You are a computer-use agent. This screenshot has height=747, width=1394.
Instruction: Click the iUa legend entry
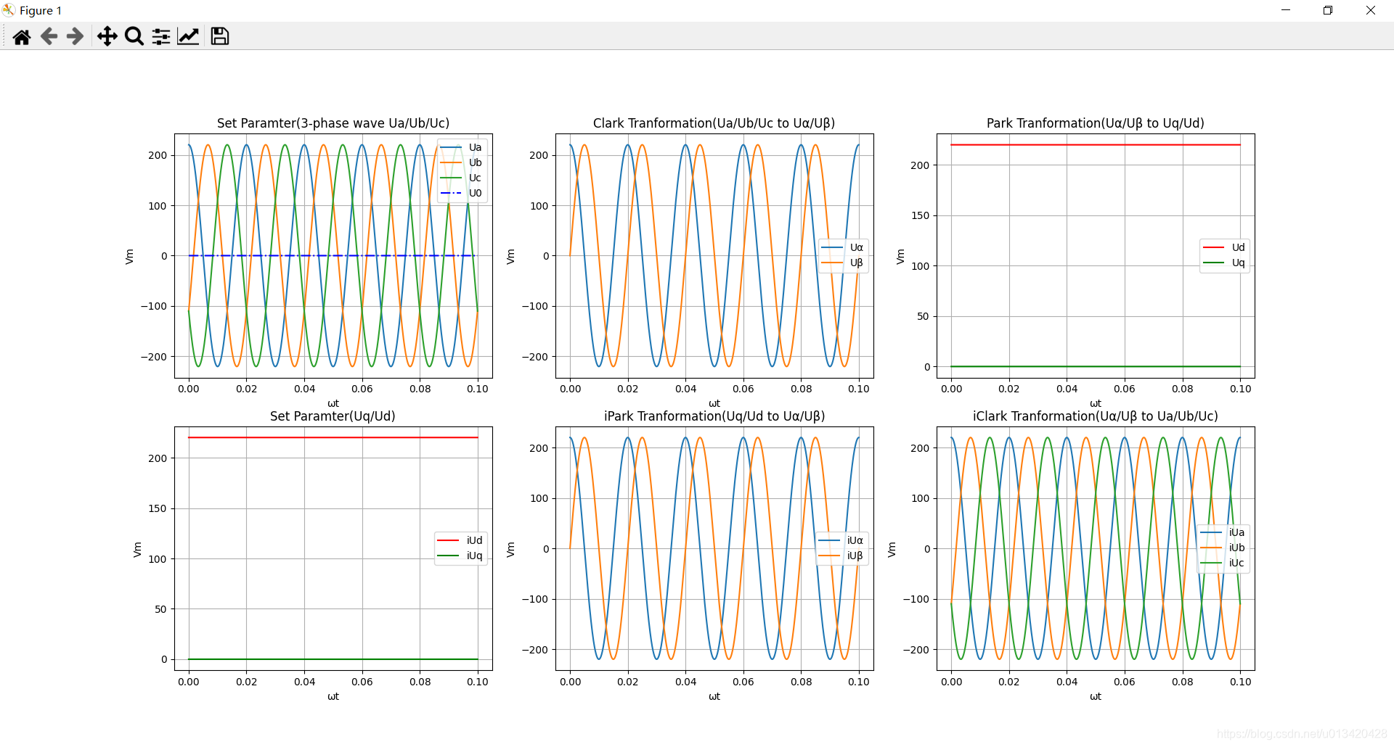pos(1223,532)
